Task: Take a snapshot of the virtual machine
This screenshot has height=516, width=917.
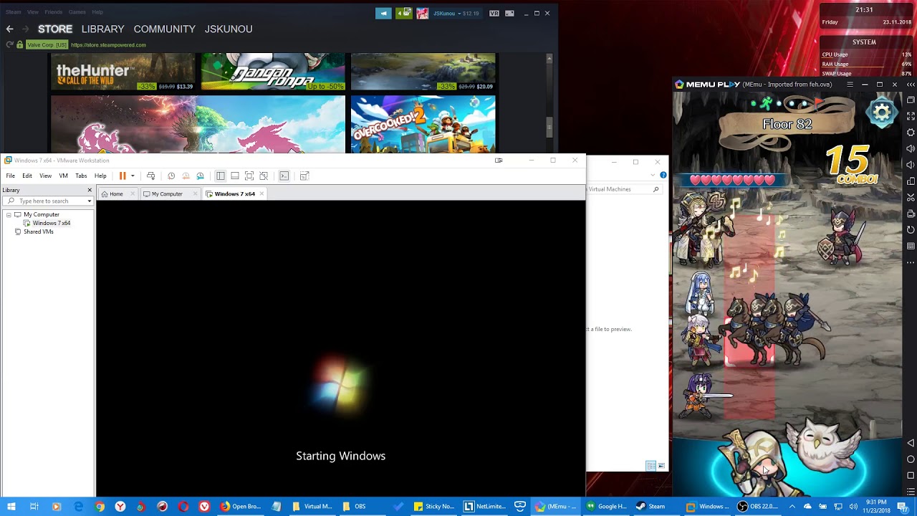Action: click(x=171, y=176)
